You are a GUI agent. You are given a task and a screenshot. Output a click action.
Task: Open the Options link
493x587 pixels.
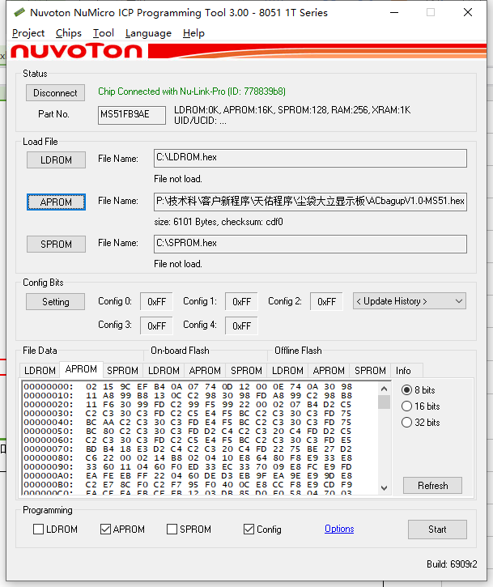[x=339, y=529]
